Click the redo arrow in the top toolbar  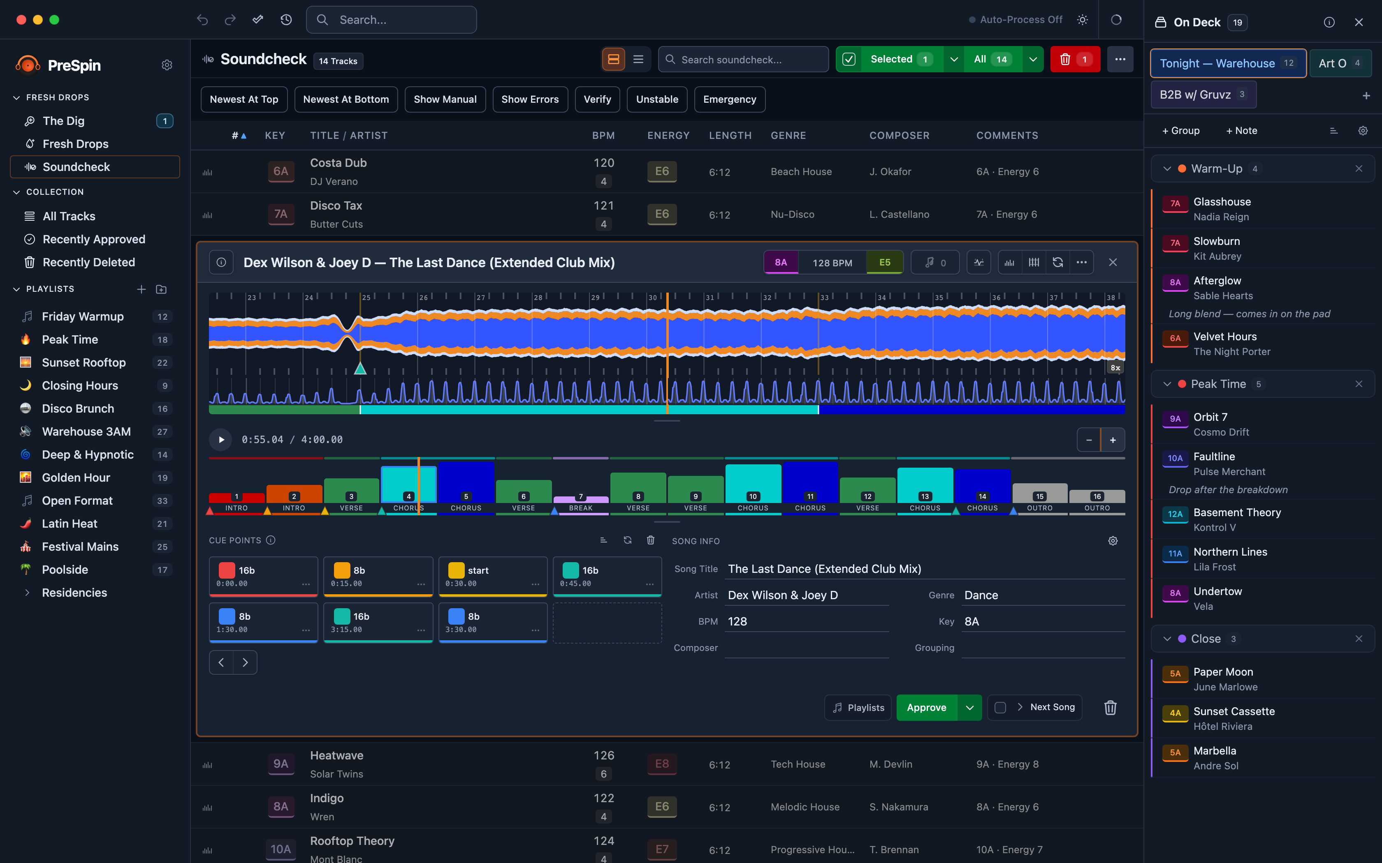coord(230,20)
